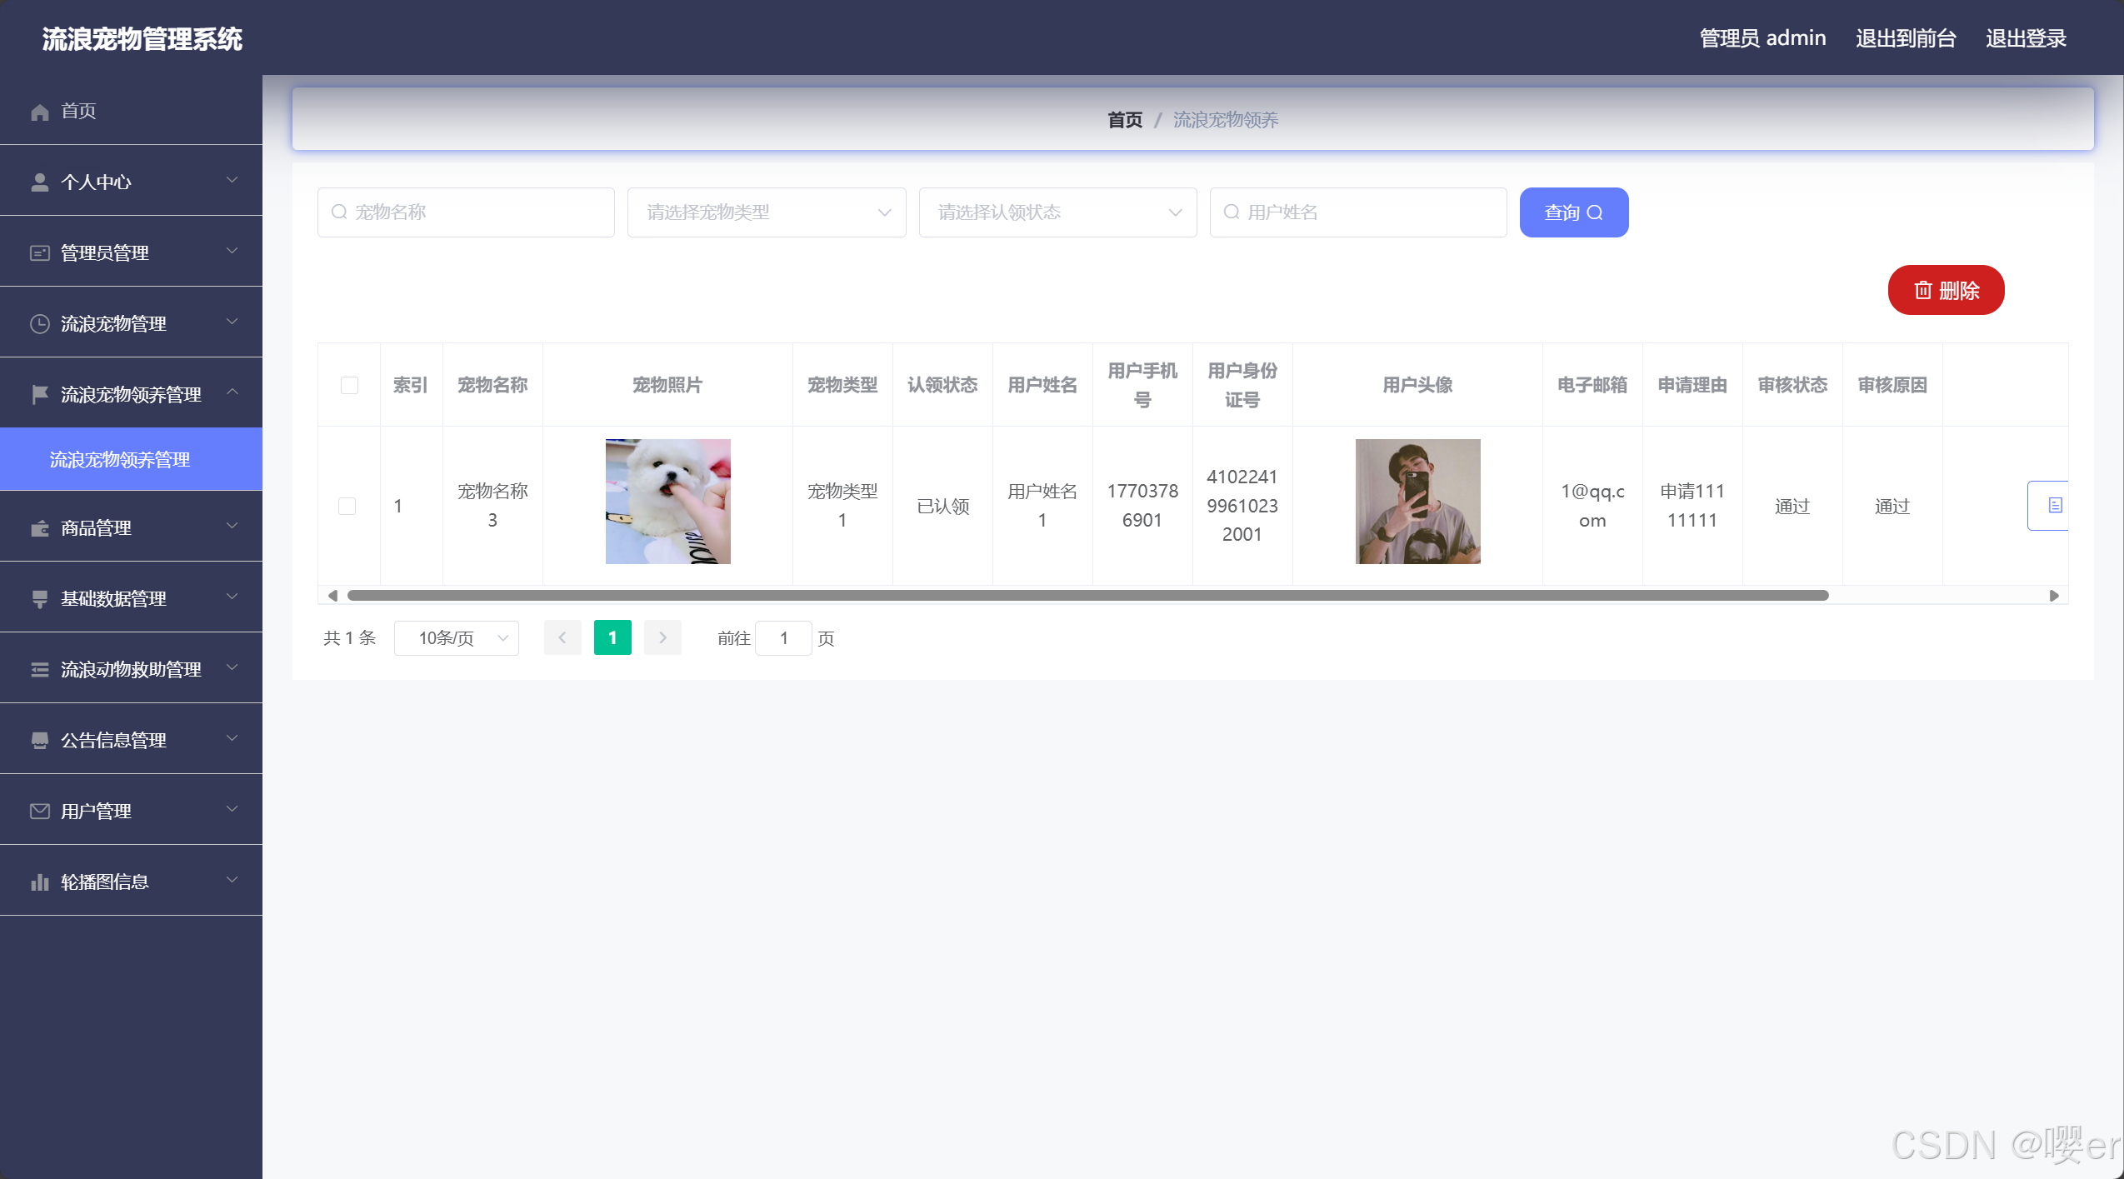
Task: Click the 流浪宠物管理 clock icon
Action: coord(39,323)
